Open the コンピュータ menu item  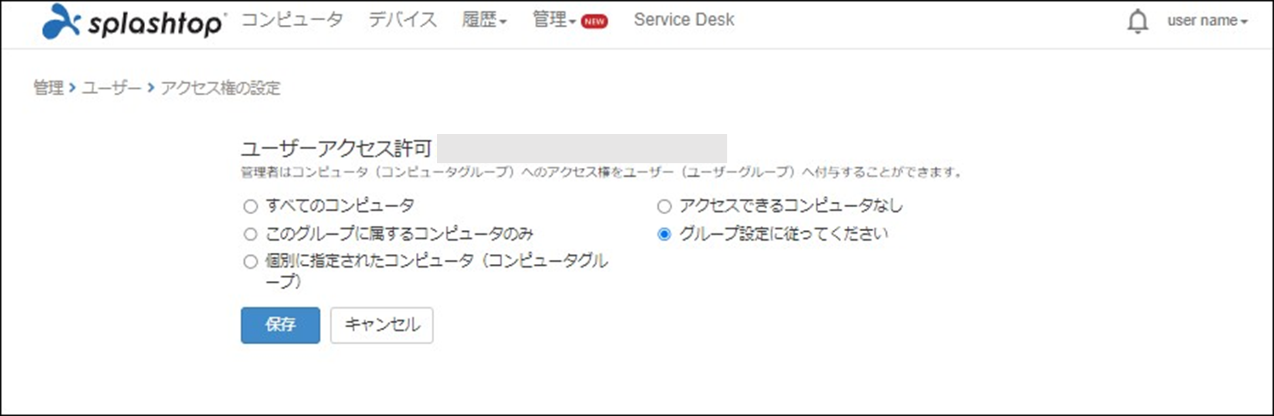point(292,20)
